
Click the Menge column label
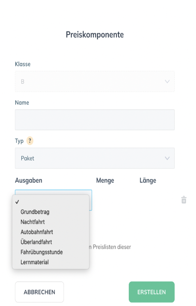tap(105, 180)
